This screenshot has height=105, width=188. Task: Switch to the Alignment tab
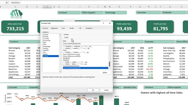54,28
